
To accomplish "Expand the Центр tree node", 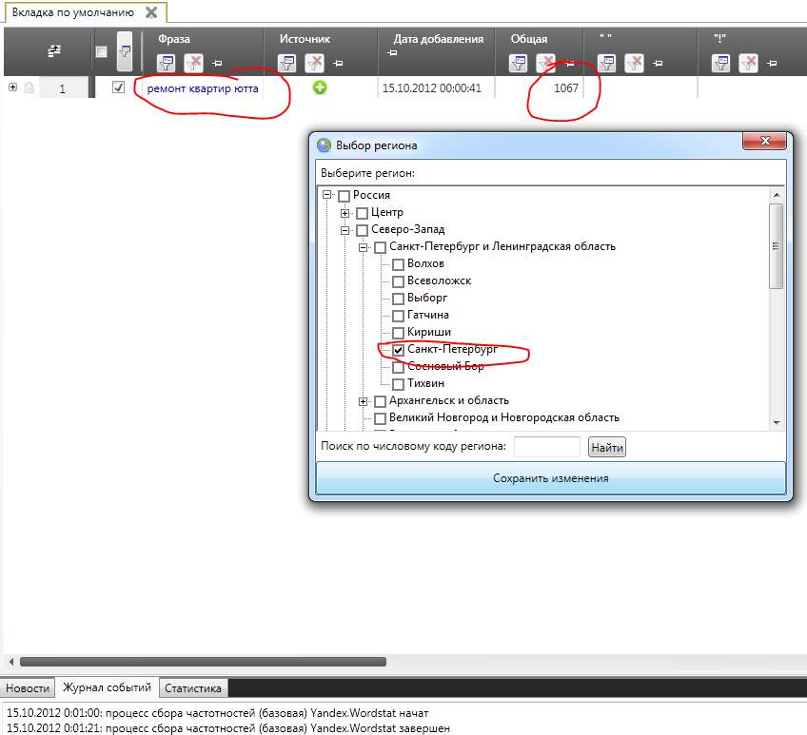I will point(344,213).
